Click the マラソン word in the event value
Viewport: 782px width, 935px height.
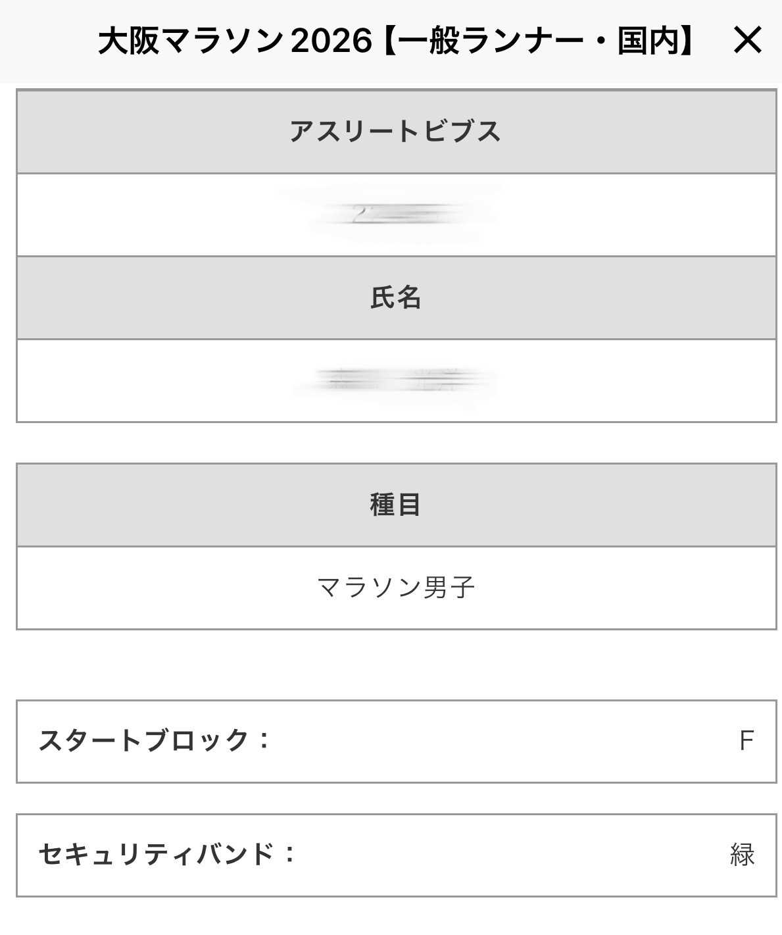pos(369,588)
